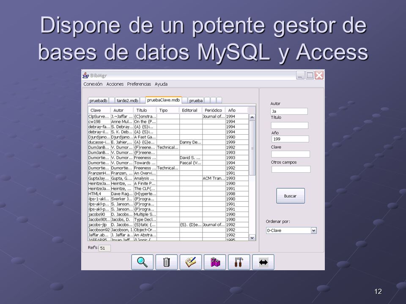
Task: Click the Multiple S... title cell
Action: [145, 214]
